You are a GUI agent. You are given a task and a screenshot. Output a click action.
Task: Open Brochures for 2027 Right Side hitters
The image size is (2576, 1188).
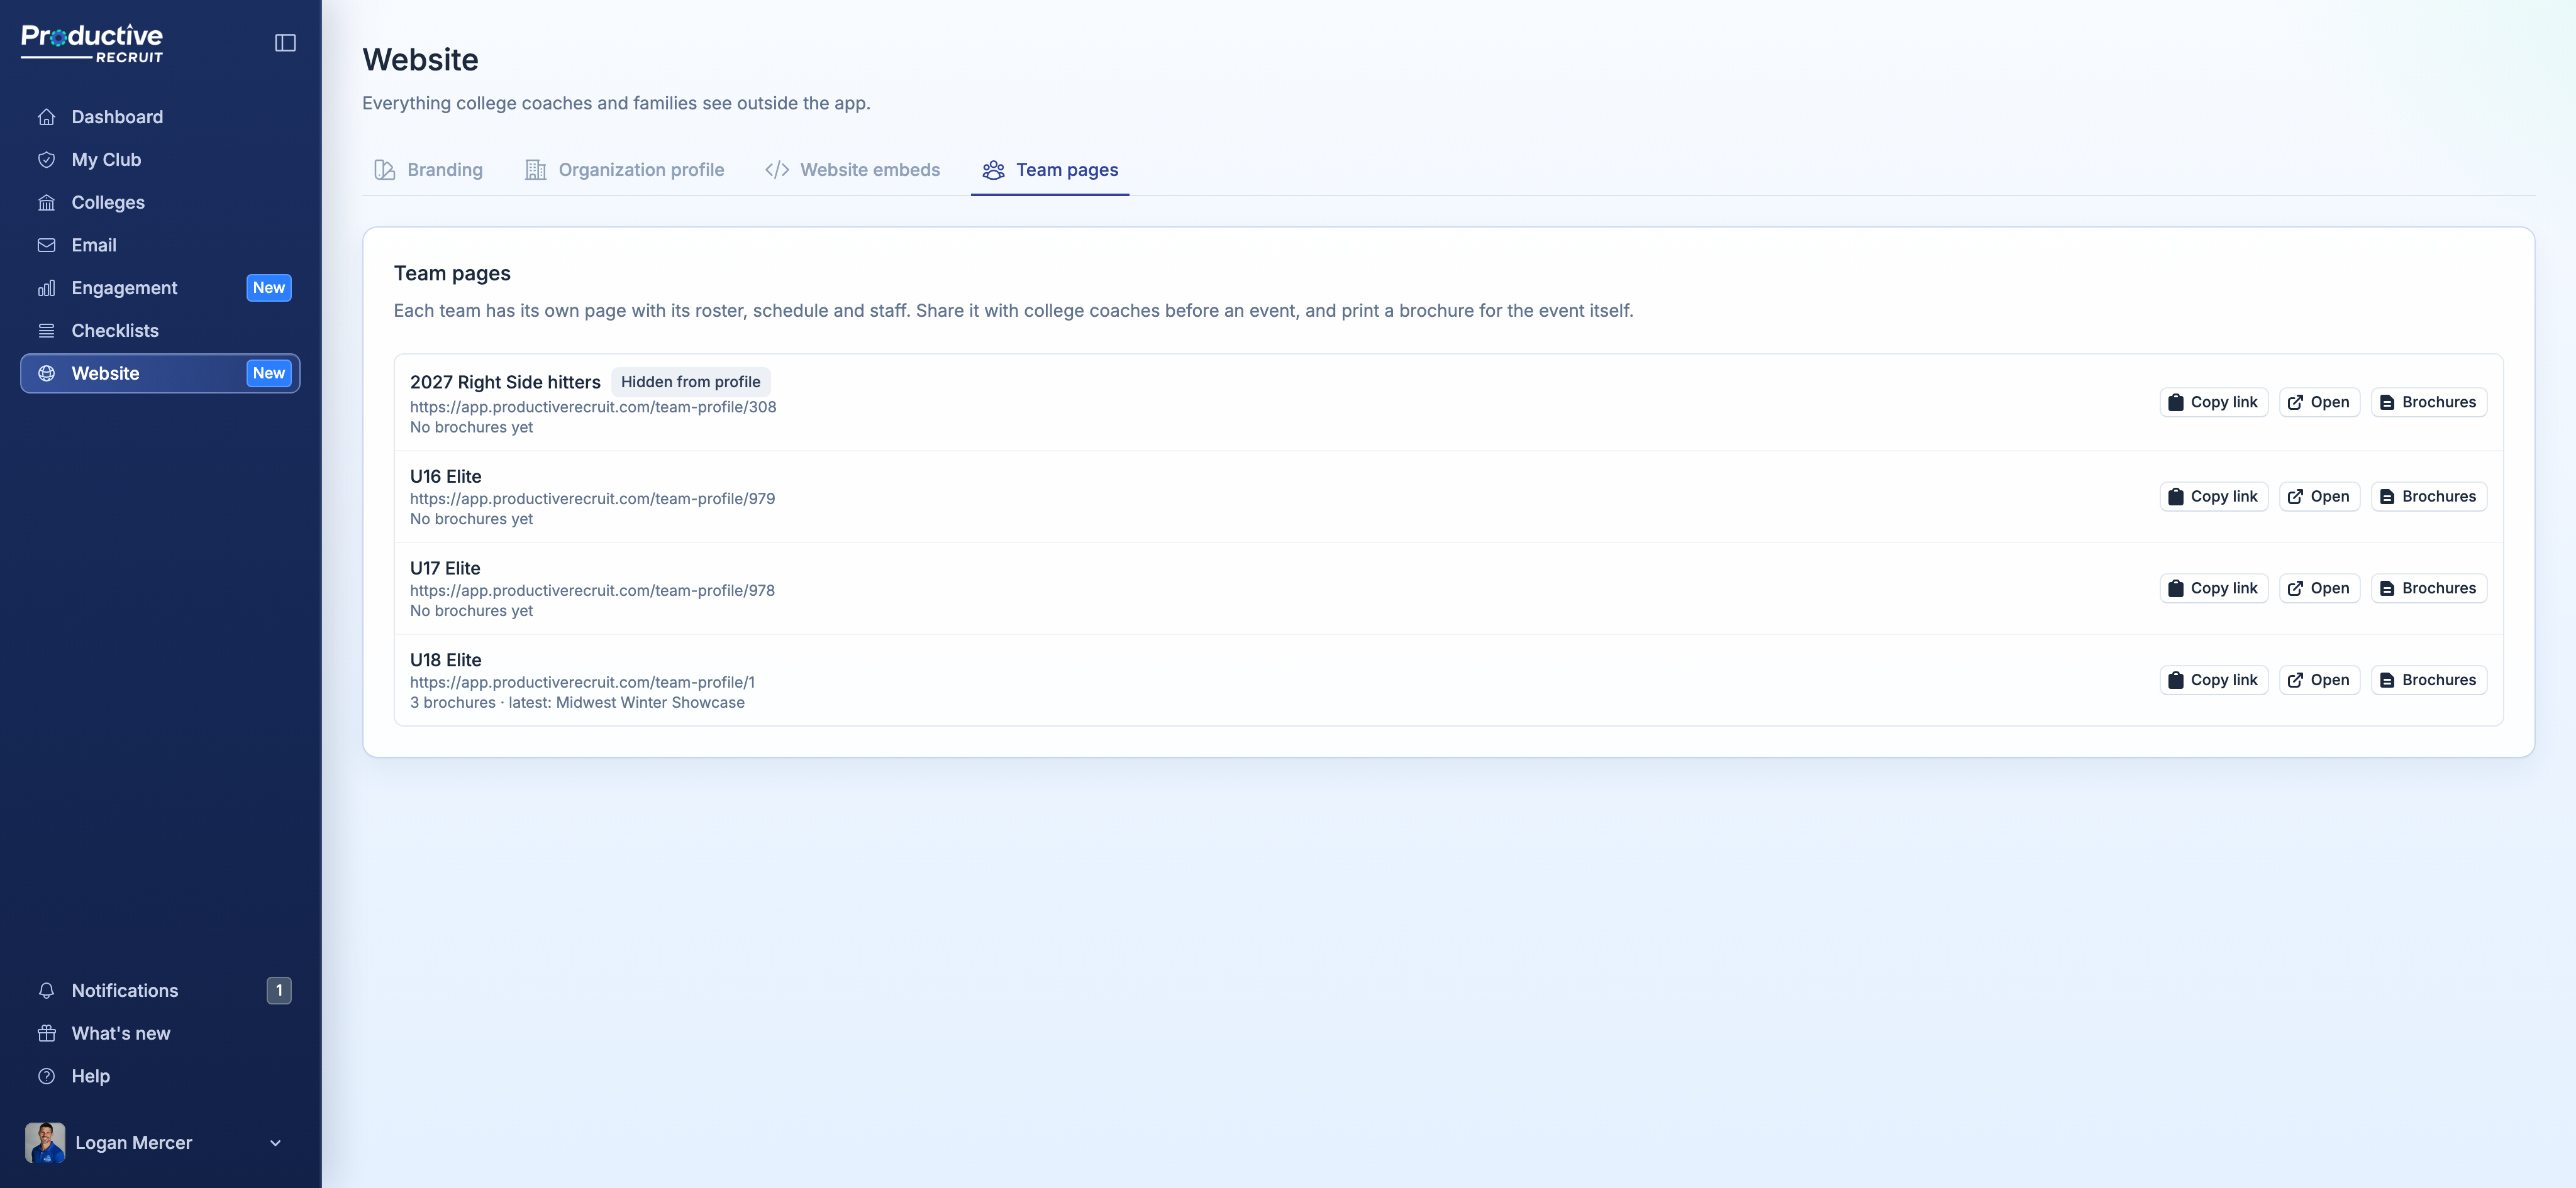[x=2429, y=403]
